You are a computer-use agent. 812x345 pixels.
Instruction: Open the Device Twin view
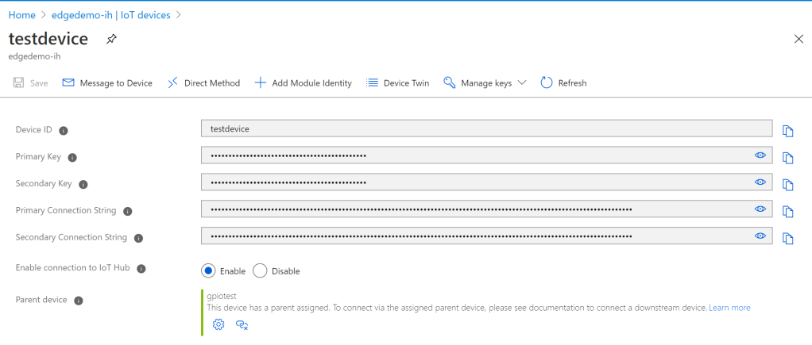[397, 82]
